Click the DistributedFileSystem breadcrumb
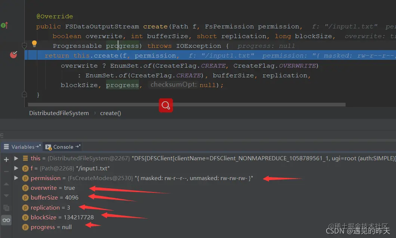The image size is (396, 238). tap(59, 113)
